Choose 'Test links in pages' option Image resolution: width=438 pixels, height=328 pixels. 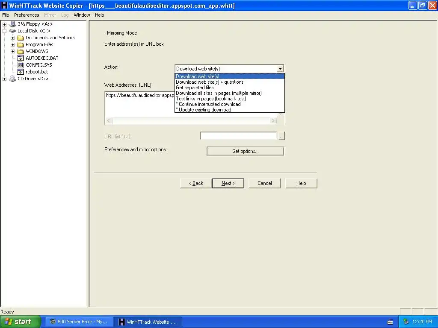point(229,99)
